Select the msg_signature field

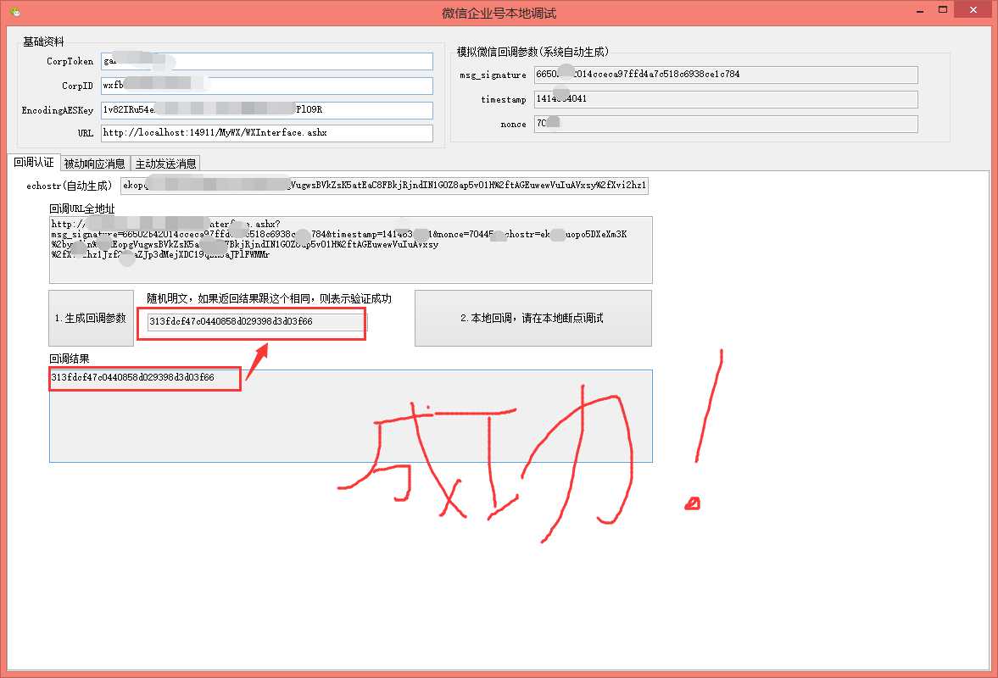[x=726, y=75]
